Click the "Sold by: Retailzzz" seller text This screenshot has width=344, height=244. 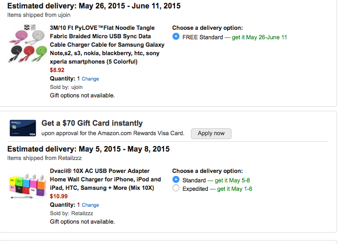coord(74,213)
